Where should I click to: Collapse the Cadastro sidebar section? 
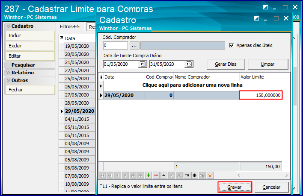click(8, 26)
